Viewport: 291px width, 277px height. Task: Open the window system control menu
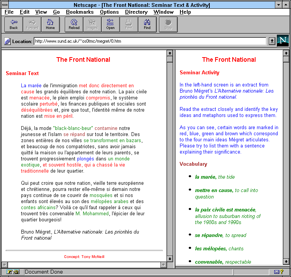(5, 5)
